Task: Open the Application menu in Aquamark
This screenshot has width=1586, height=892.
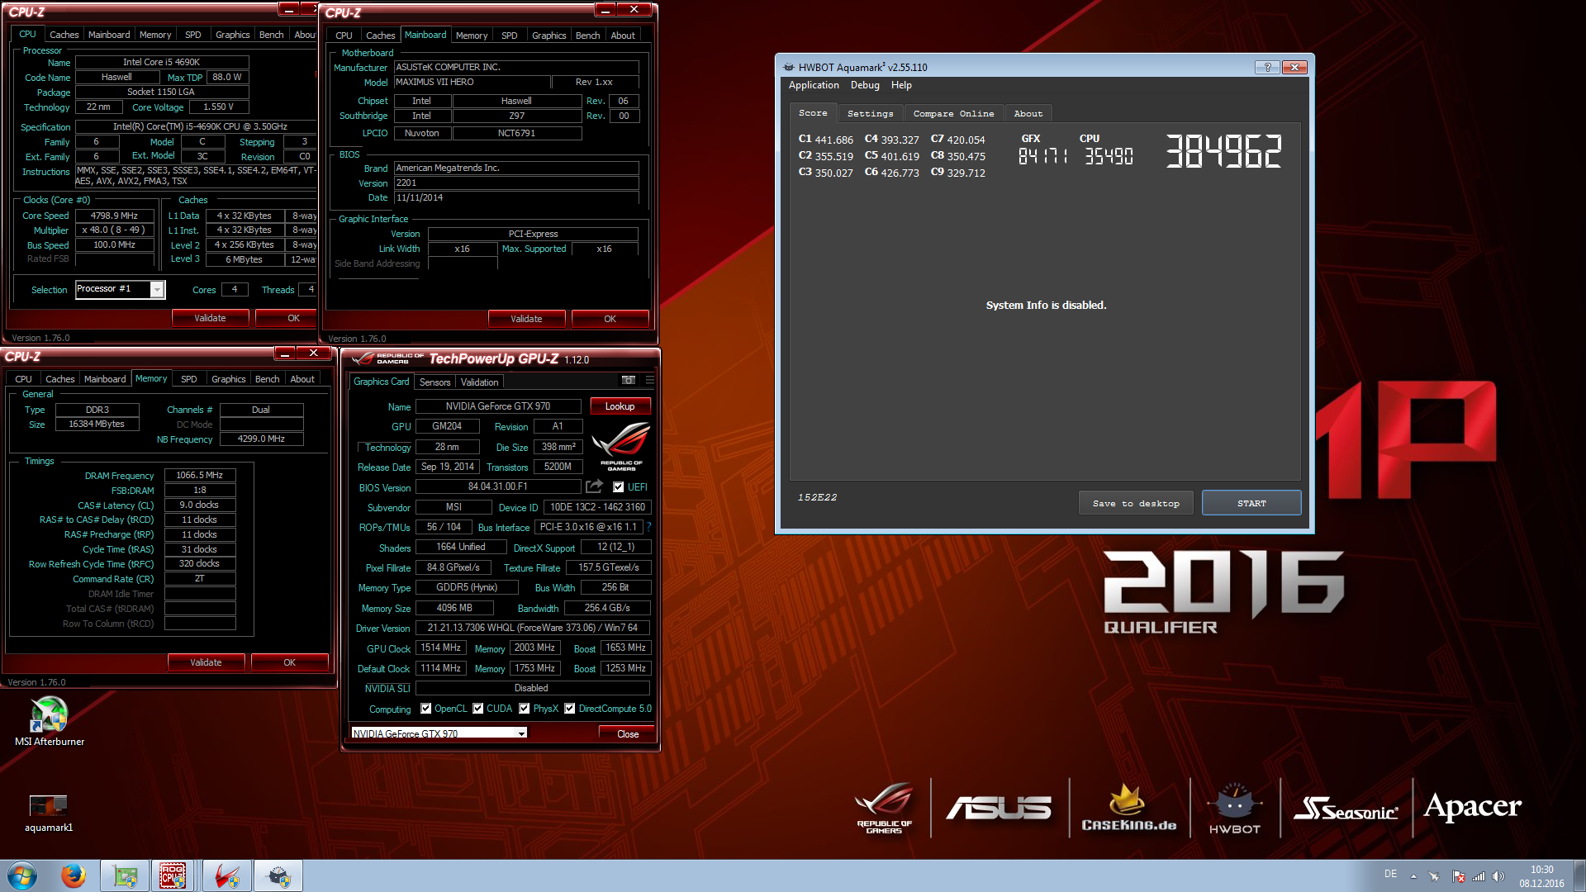Action: [814, 85]
